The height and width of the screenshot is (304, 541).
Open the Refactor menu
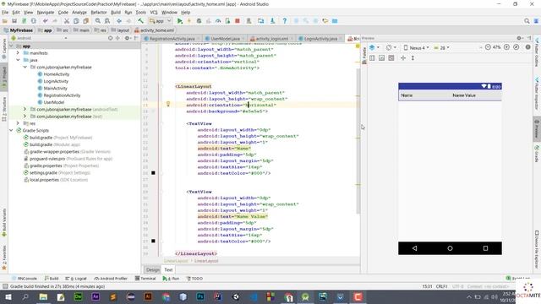coord(99,12)
